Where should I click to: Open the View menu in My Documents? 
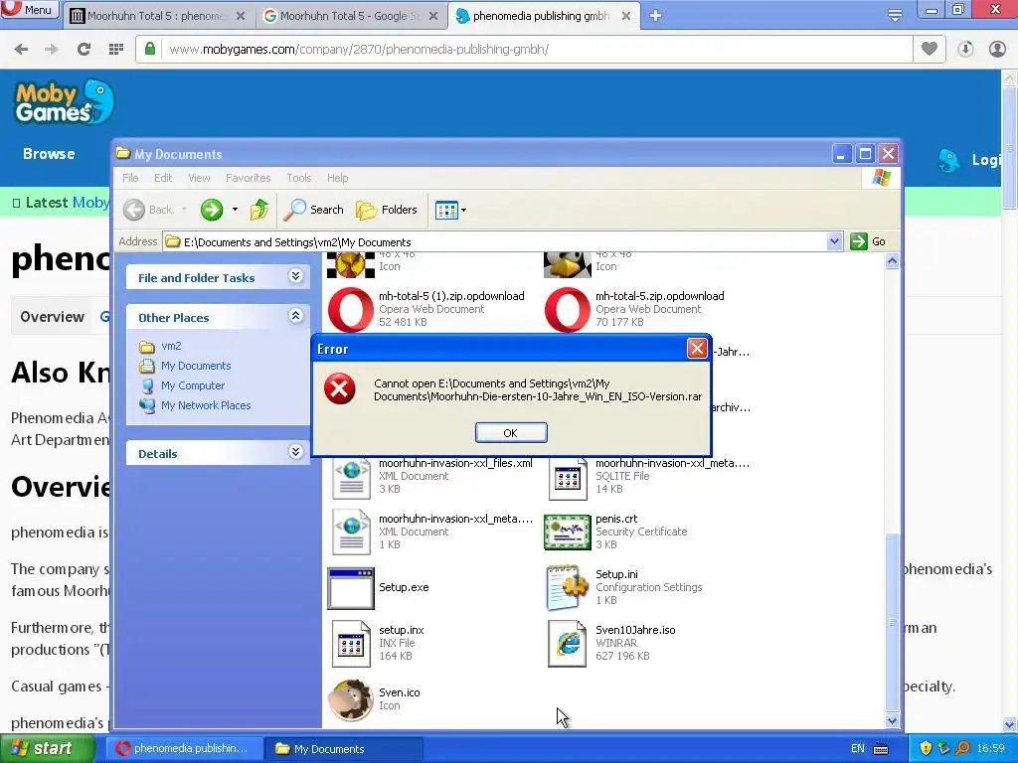pyautogui.click(x=199, y=178)
